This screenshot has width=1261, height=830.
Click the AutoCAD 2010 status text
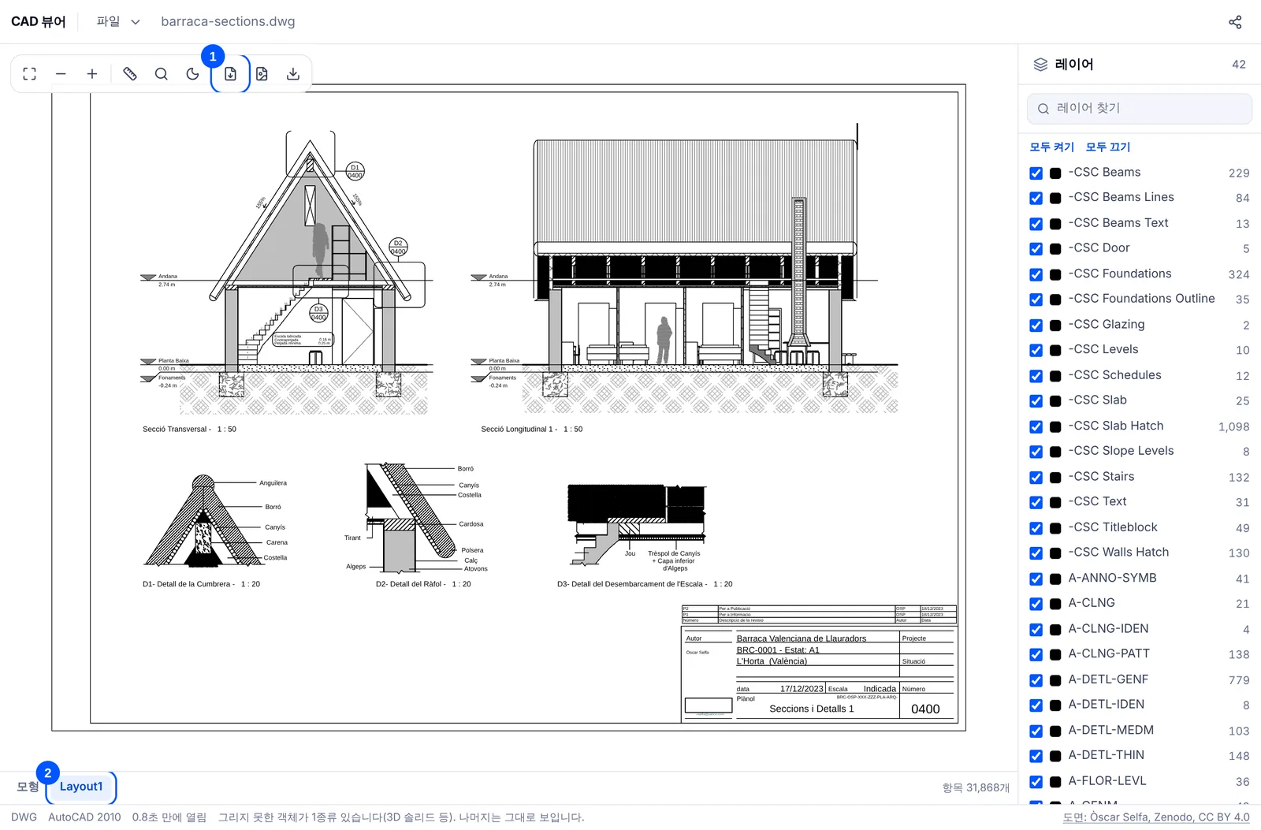click(x=84, y=817)
